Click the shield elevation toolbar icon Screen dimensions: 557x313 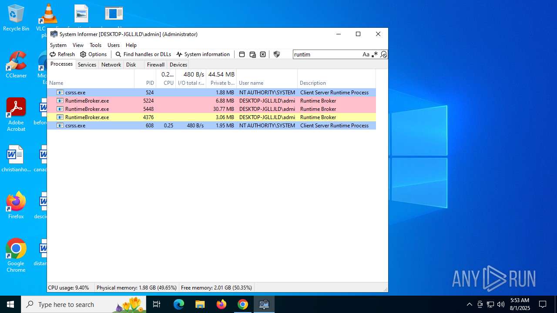(x=277, y=54)
